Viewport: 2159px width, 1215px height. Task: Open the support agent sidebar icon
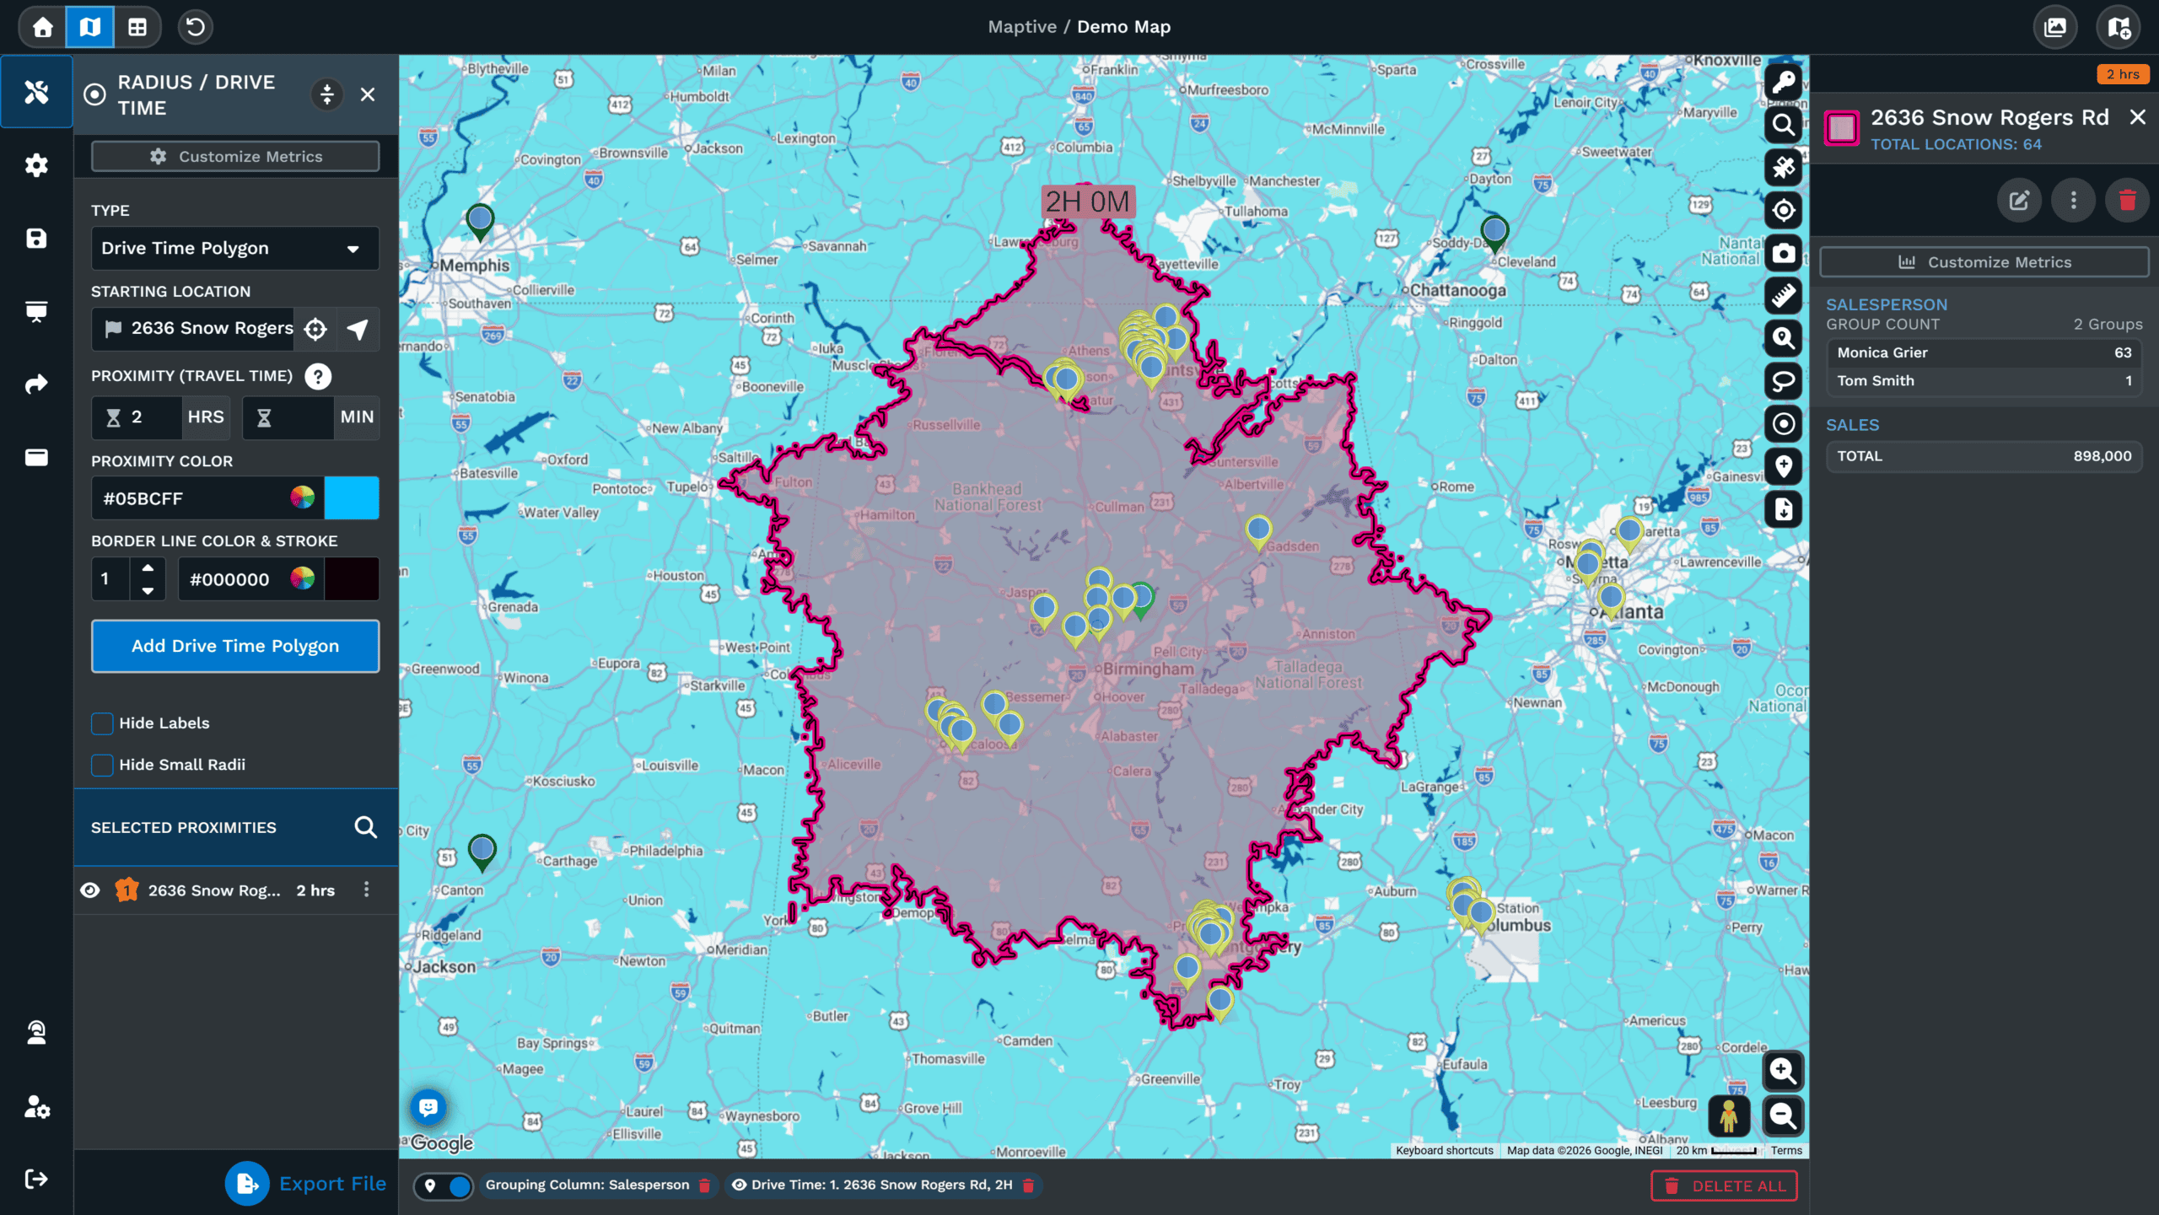36,1032
